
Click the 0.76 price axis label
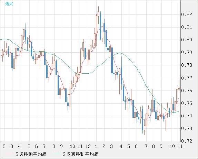coord(187,91)
